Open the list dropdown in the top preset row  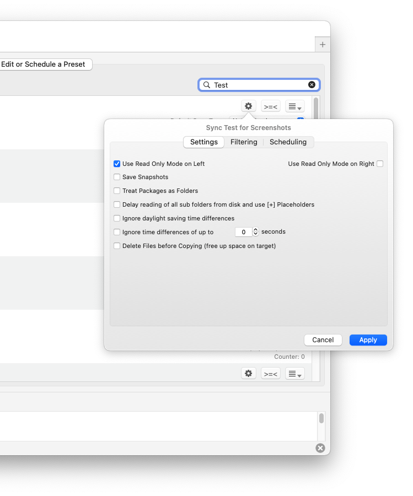click(x=295, y=106)
